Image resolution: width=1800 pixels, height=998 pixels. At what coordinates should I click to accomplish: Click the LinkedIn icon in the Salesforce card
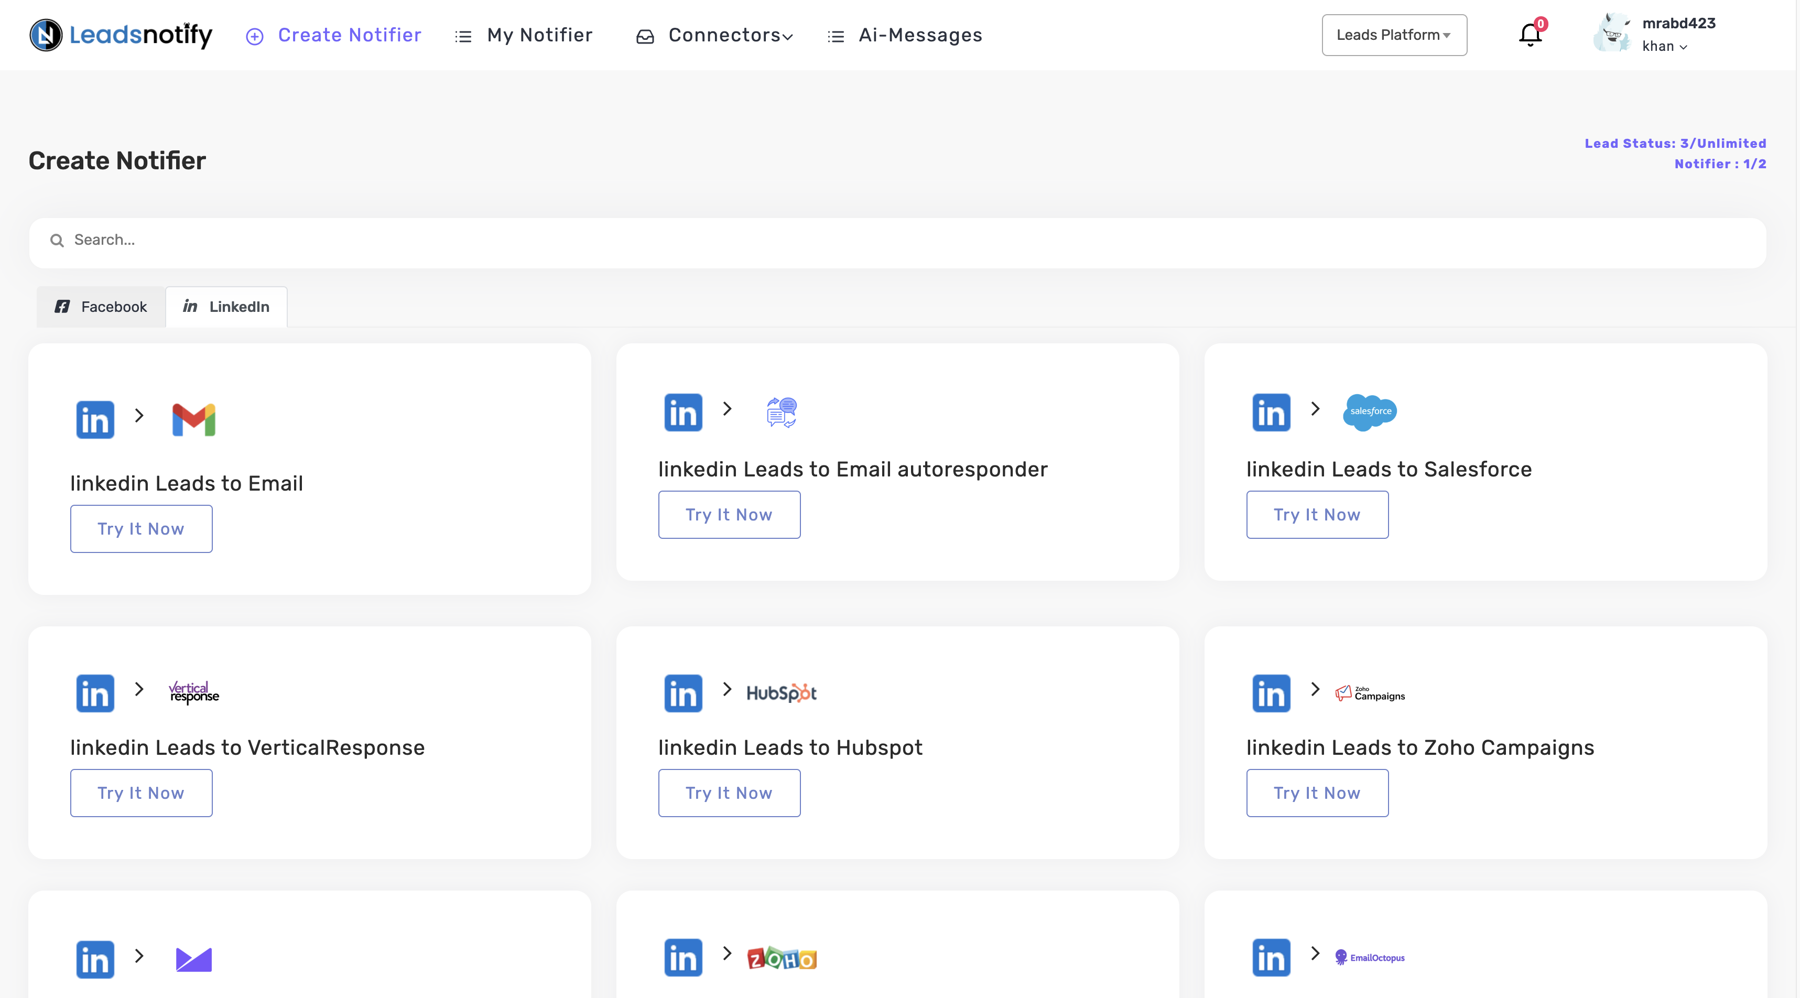pos(1271,413)
